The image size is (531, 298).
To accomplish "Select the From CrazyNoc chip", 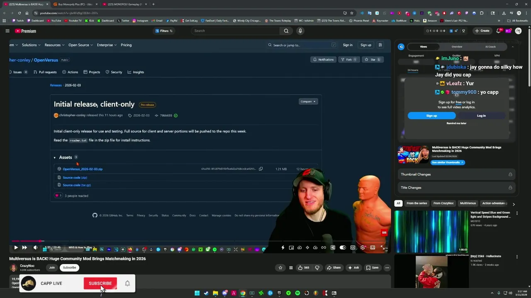I will (x=443, y=203).
